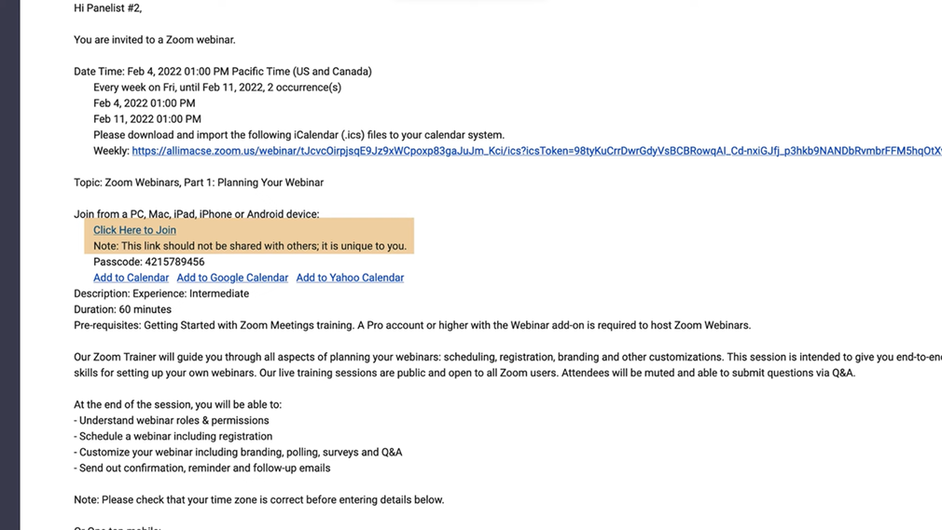
Task: Click the passcode number 4215789456
Action: click(x=174, y=262)
